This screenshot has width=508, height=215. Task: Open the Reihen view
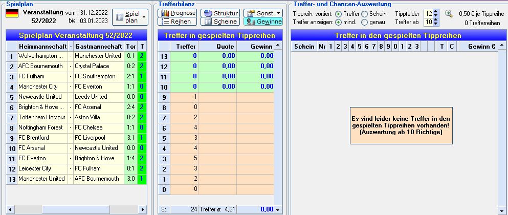tap(177, 21)
